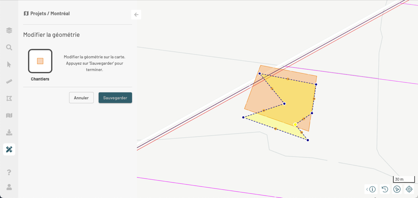Image resolution: width=418 pixels, height=198 pixels.
Task: Open the ruler measurement tool
Action: tap(9, 82)
